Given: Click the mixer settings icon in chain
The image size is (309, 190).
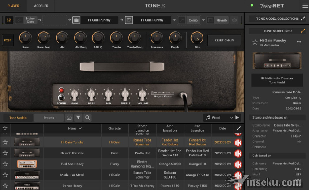Looking at the screenshot, I should point(9,20).
